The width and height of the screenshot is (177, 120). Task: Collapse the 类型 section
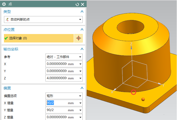point(82,12)
